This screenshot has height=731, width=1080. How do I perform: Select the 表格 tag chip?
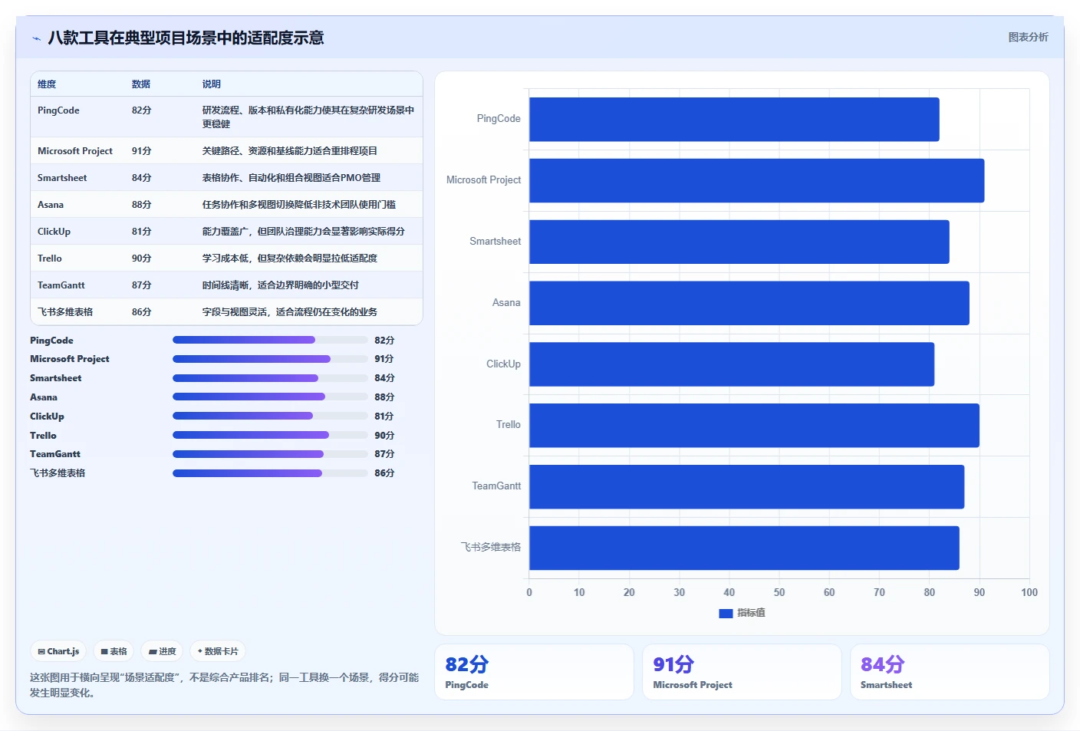pyautogui.click(x=114, y=651)
